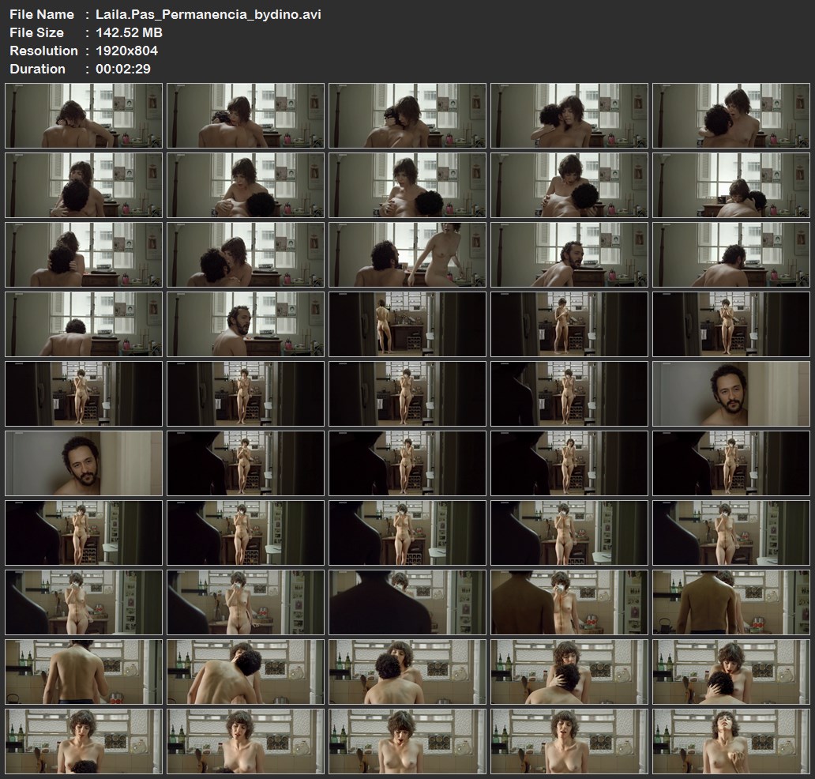Select sixth-row close-up of bearded man leaning sideways

click(x=84, y=463)
